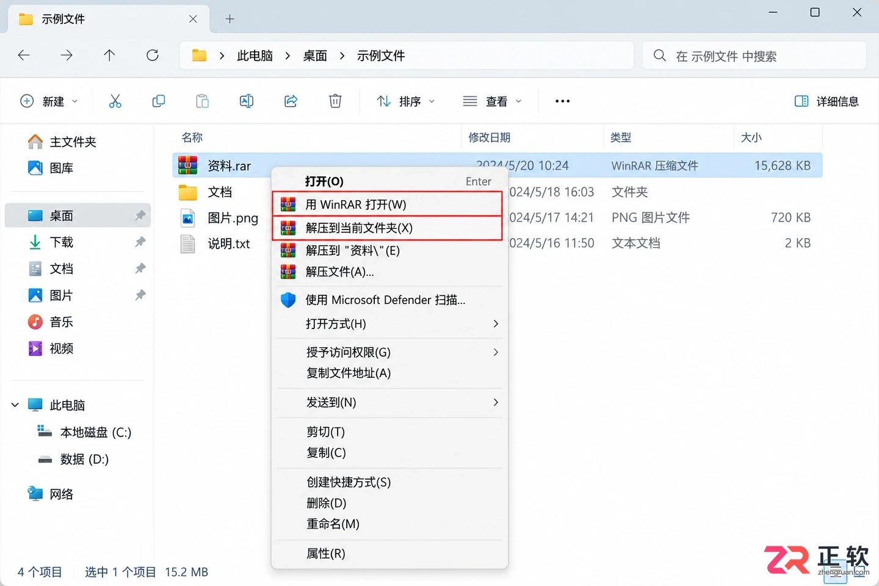The image size is (879, 586).
Task: Click the Share icon in toolbar
Action: 291,101
